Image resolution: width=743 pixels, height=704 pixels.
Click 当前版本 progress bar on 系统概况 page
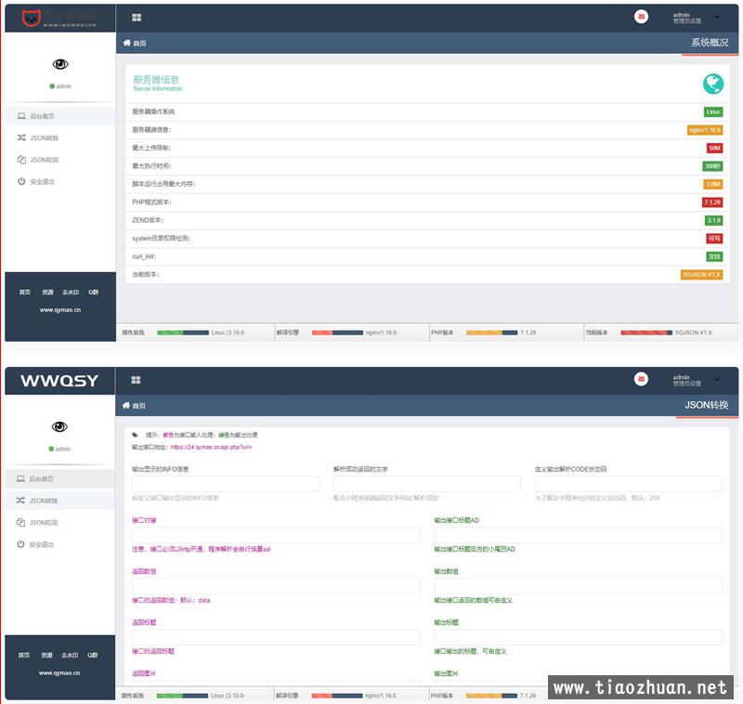point(646,332)
